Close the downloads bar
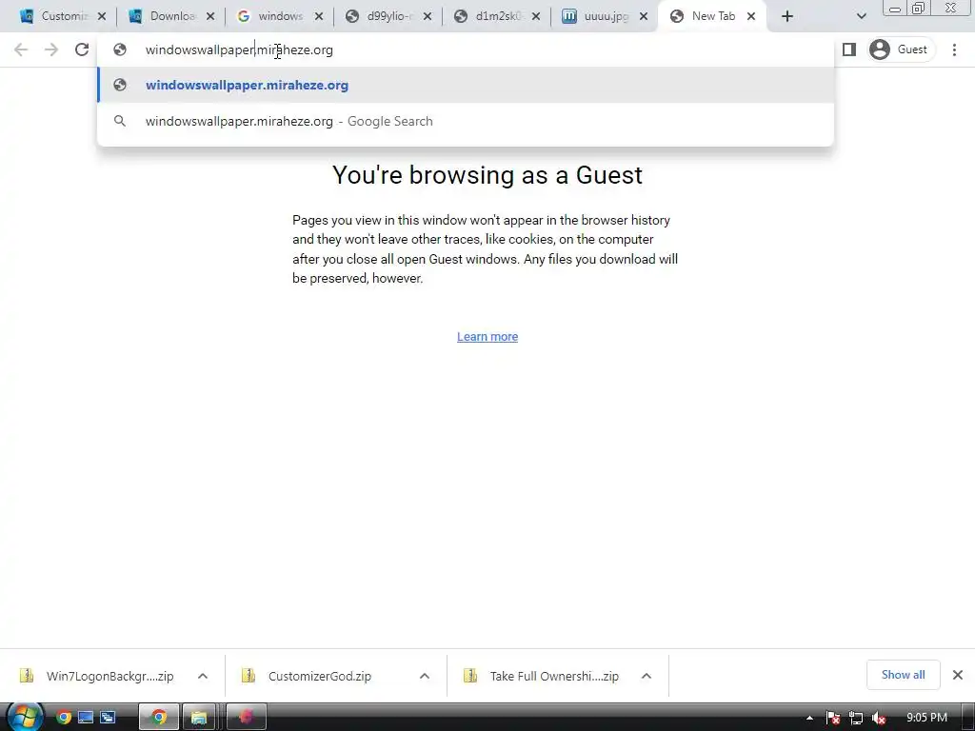Image resolution: width=975 pixels, height=731 pixels. (958, 675)
